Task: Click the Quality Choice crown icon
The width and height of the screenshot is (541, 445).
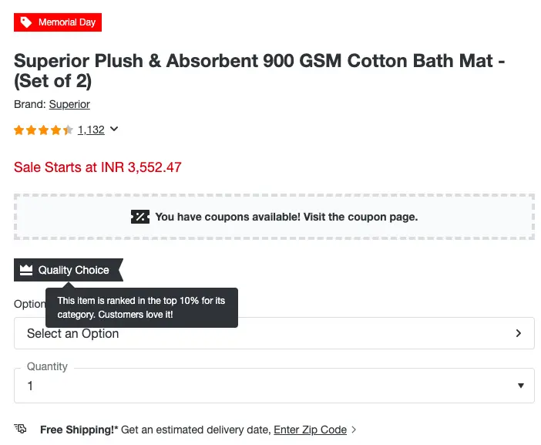Action: tap(26, 270)
